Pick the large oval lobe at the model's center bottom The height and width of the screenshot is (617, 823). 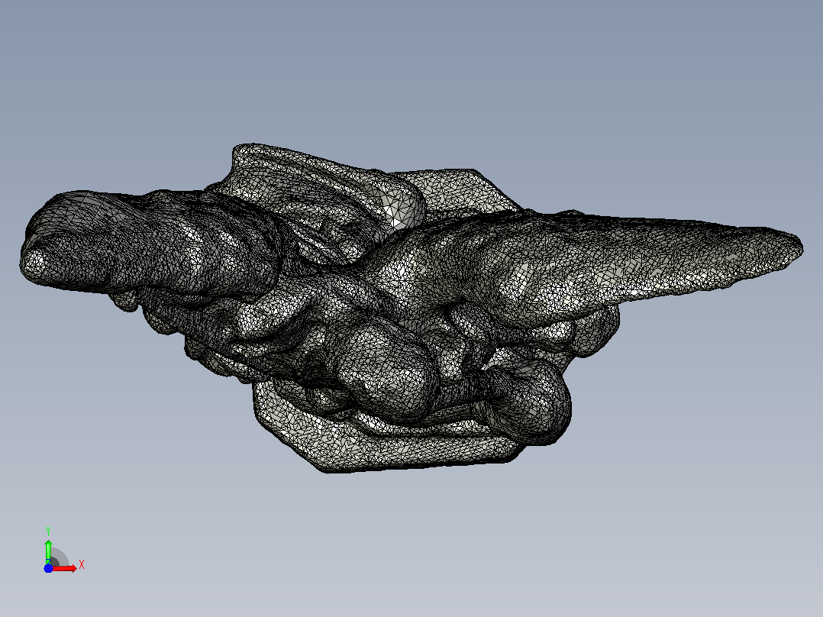[x=387, y=373]
